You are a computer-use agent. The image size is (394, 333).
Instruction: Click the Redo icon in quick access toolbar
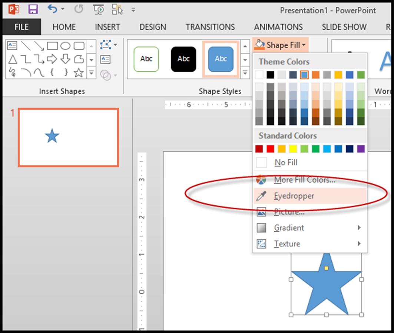click(x=79, y=9)
